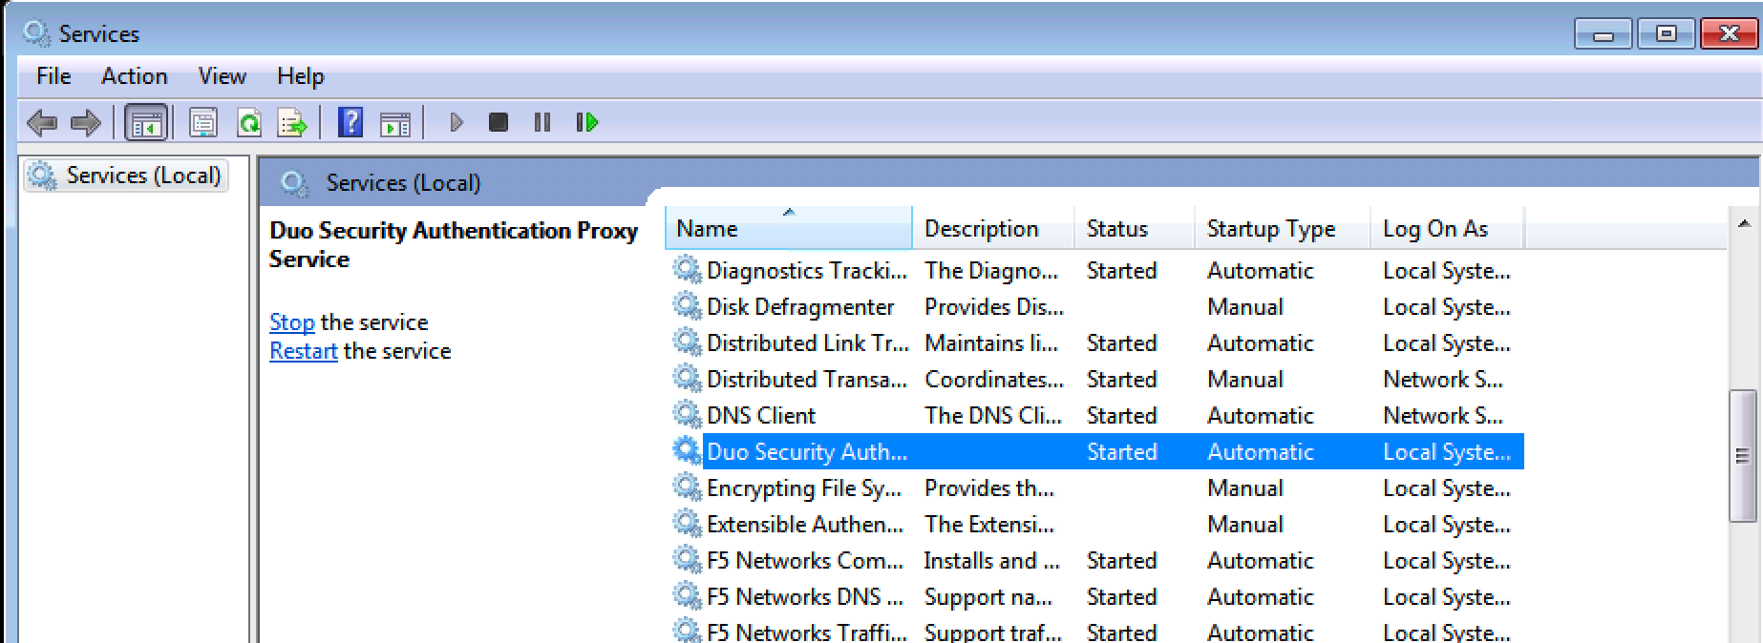Click the vertical scrollbar thumb

tap(1744, 456)
